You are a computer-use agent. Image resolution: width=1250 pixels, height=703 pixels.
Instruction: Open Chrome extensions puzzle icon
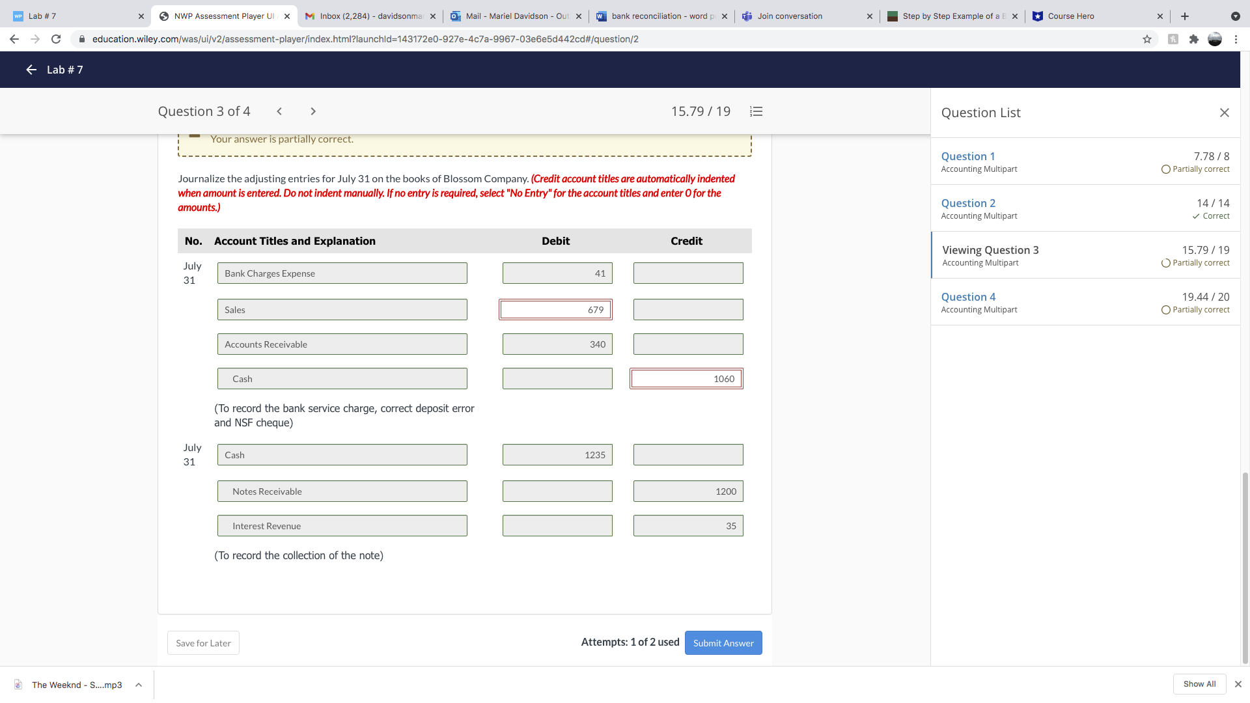(x=1193, y=39)
